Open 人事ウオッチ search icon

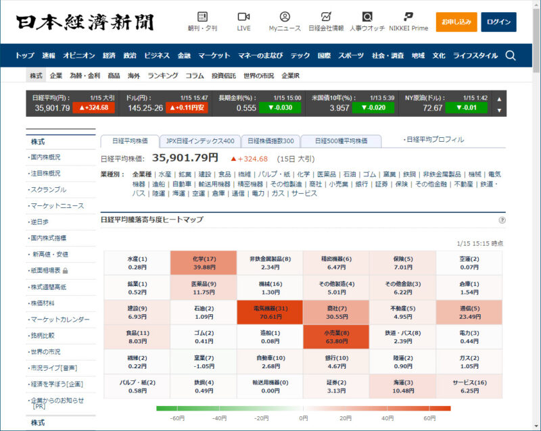click(367, 16)
